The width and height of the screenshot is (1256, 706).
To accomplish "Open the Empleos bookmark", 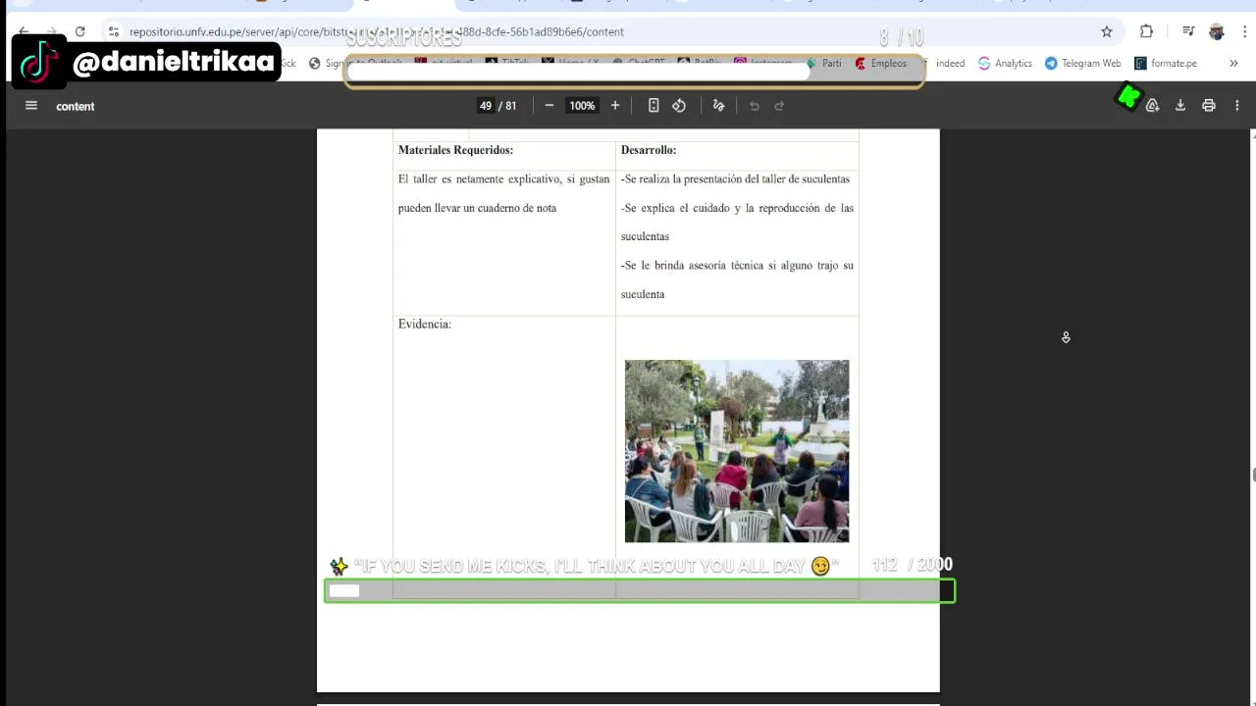I will point(880,63).
